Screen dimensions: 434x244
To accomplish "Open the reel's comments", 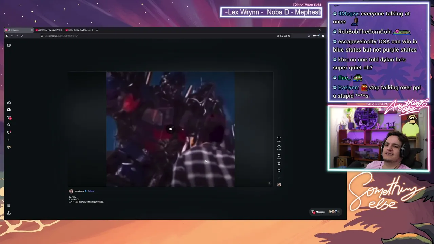I will [279, 147].
